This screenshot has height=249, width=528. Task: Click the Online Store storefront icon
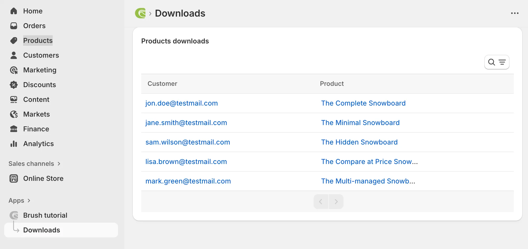point(14,178)
